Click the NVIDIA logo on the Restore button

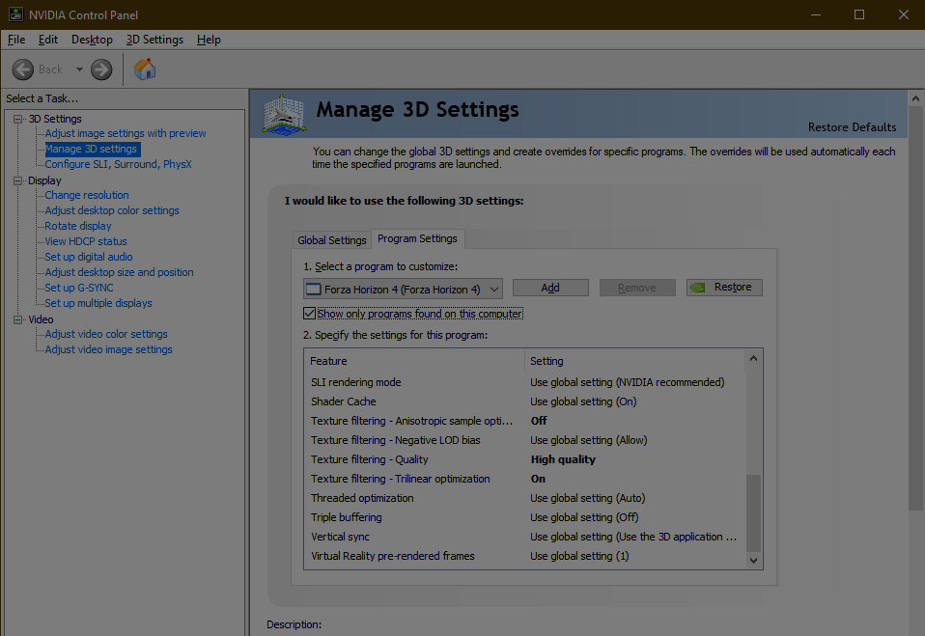(698, 288)
